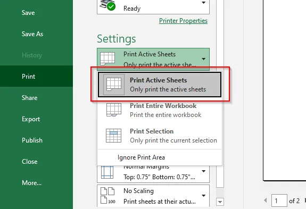Select Print Entire Workbook option
This screenshot has height=209, width=306.
tap(160, 110)
